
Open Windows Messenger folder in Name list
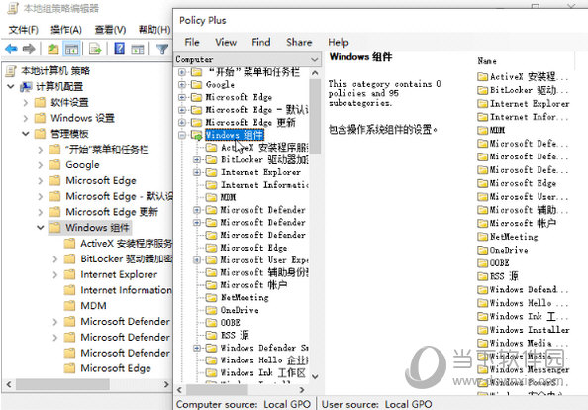click(x=523, y=369)
